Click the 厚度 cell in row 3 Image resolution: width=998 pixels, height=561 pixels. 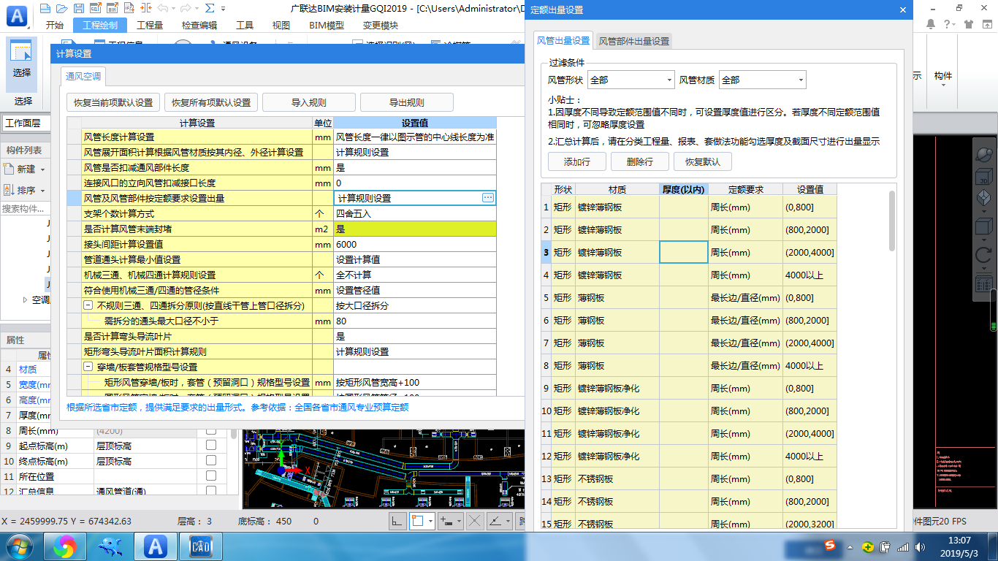point(684,252)
